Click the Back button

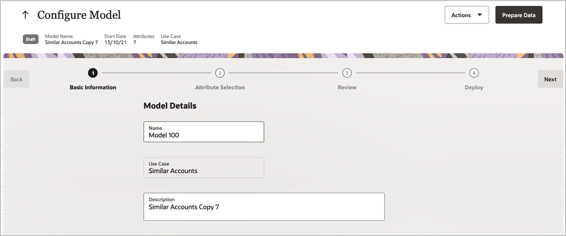(x=17, y=79)
